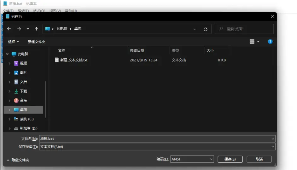Click the modified date 2021/8/19 13:24
The height and width of the screenshot is (170, 297).
143,60
